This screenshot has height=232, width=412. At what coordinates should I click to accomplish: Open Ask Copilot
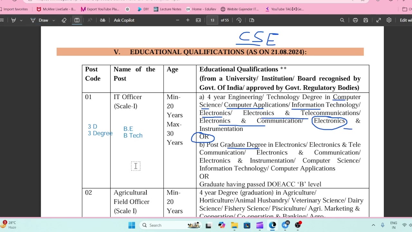click(x=124, y=20)
